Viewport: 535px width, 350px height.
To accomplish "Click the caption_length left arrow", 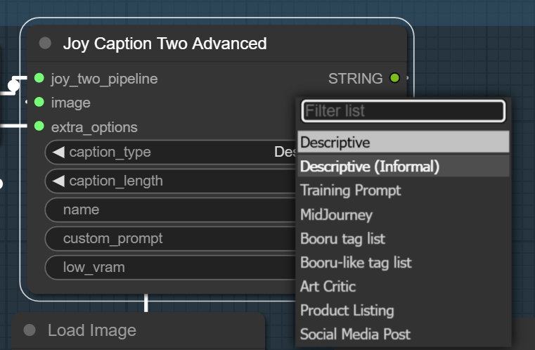I will tap(58, 181).
